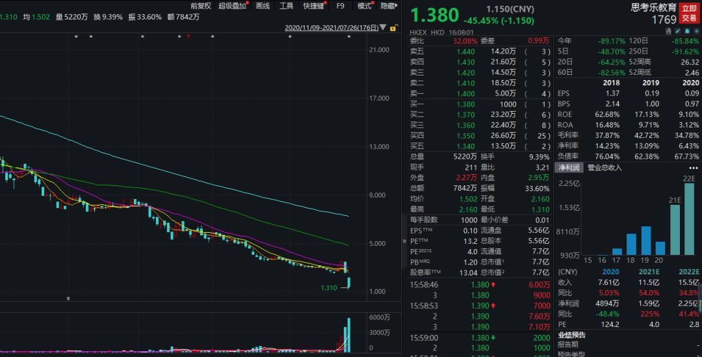The width and height of the screenshot is (702, 357).
Task: Open the 模式 mode menu
Action: click(365, 6)
